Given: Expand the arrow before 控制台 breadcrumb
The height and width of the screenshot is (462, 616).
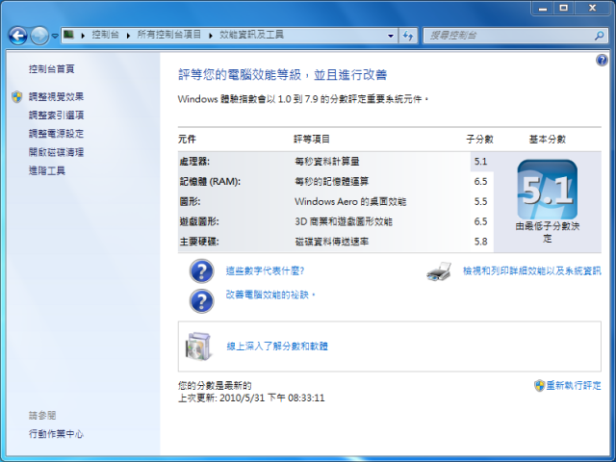Looking at the screenshot, I should [x=83, y=36].
